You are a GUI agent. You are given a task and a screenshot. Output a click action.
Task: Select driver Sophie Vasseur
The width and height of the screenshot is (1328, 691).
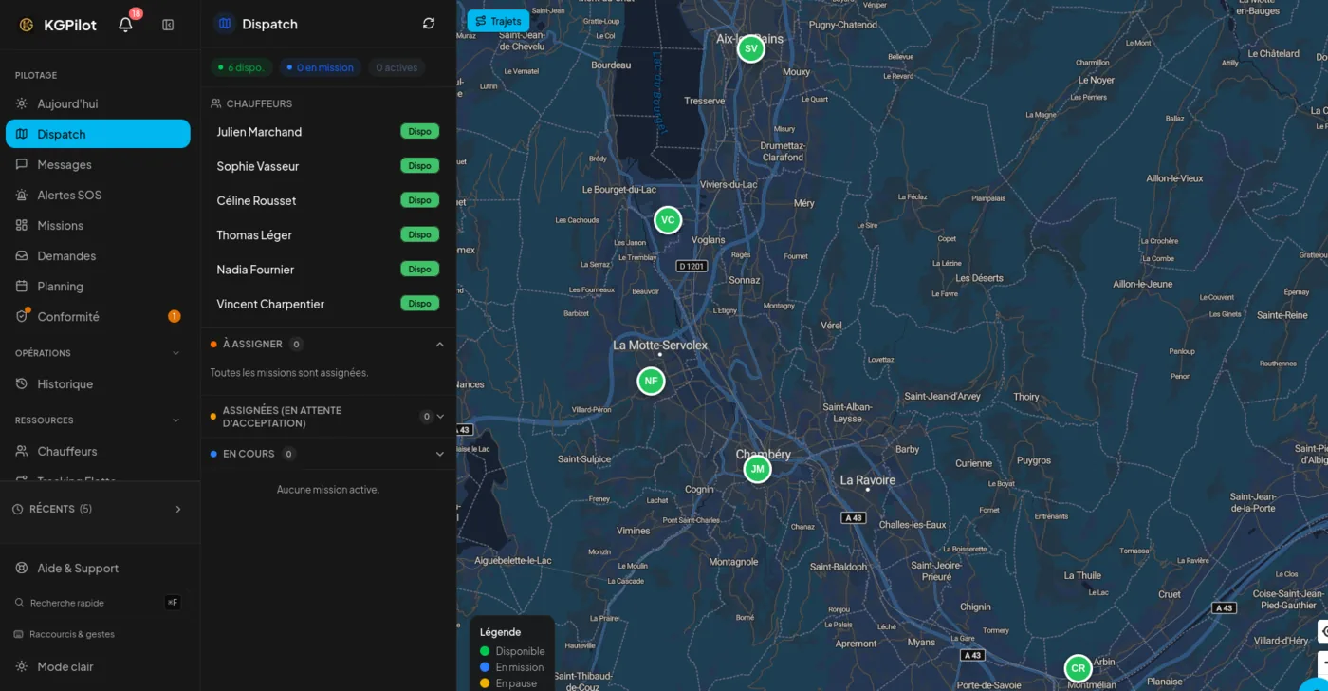point(327,166)
